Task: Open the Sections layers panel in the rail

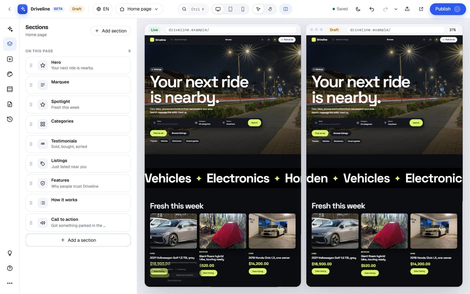Action: [10, 44]
